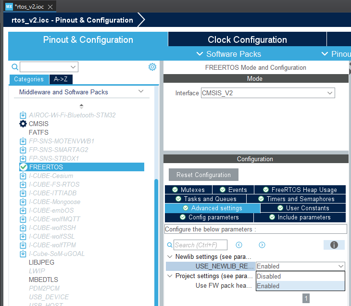
Task: Select LIBJPEG in the middleware list
Action: tap(41, 262)
